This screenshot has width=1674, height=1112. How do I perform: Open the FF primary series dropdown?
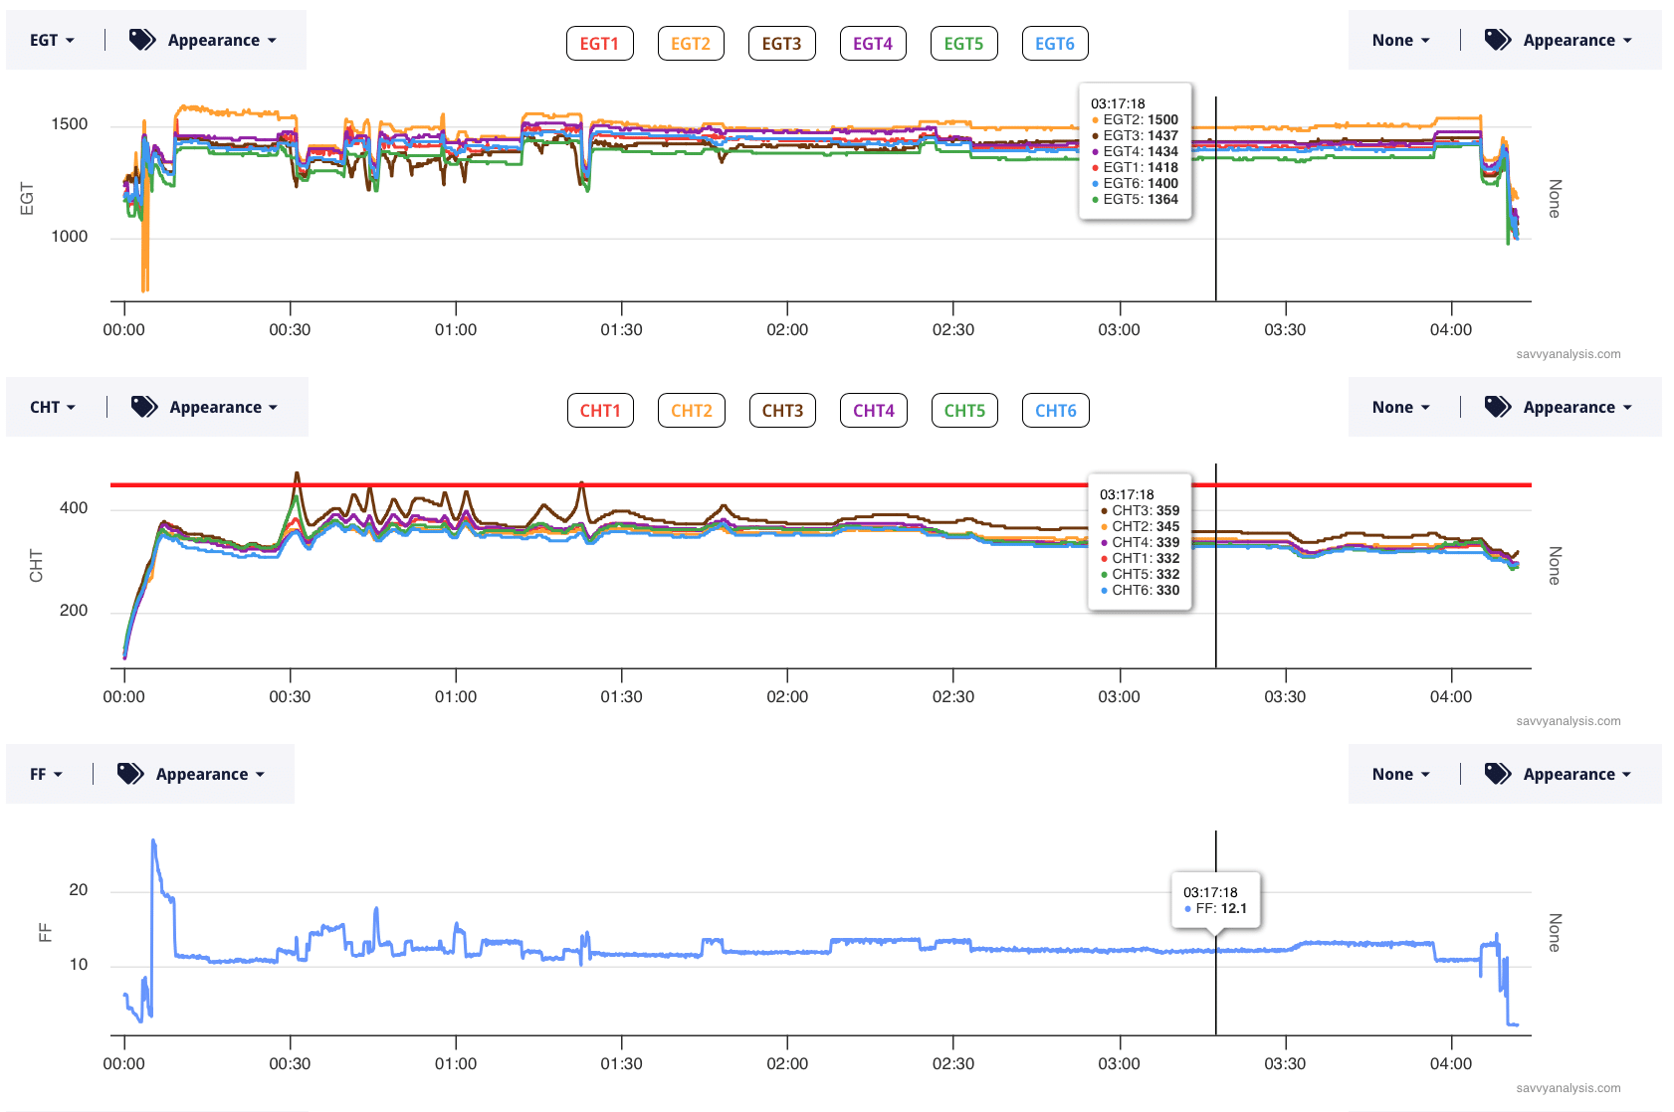coord(46,774)
